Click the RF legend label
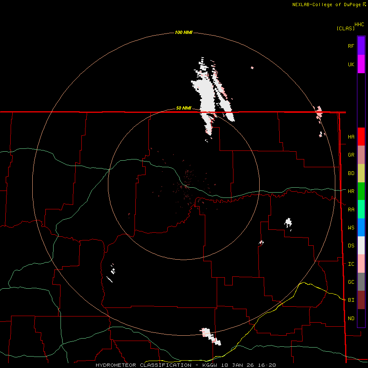 [x=351, y=46]
